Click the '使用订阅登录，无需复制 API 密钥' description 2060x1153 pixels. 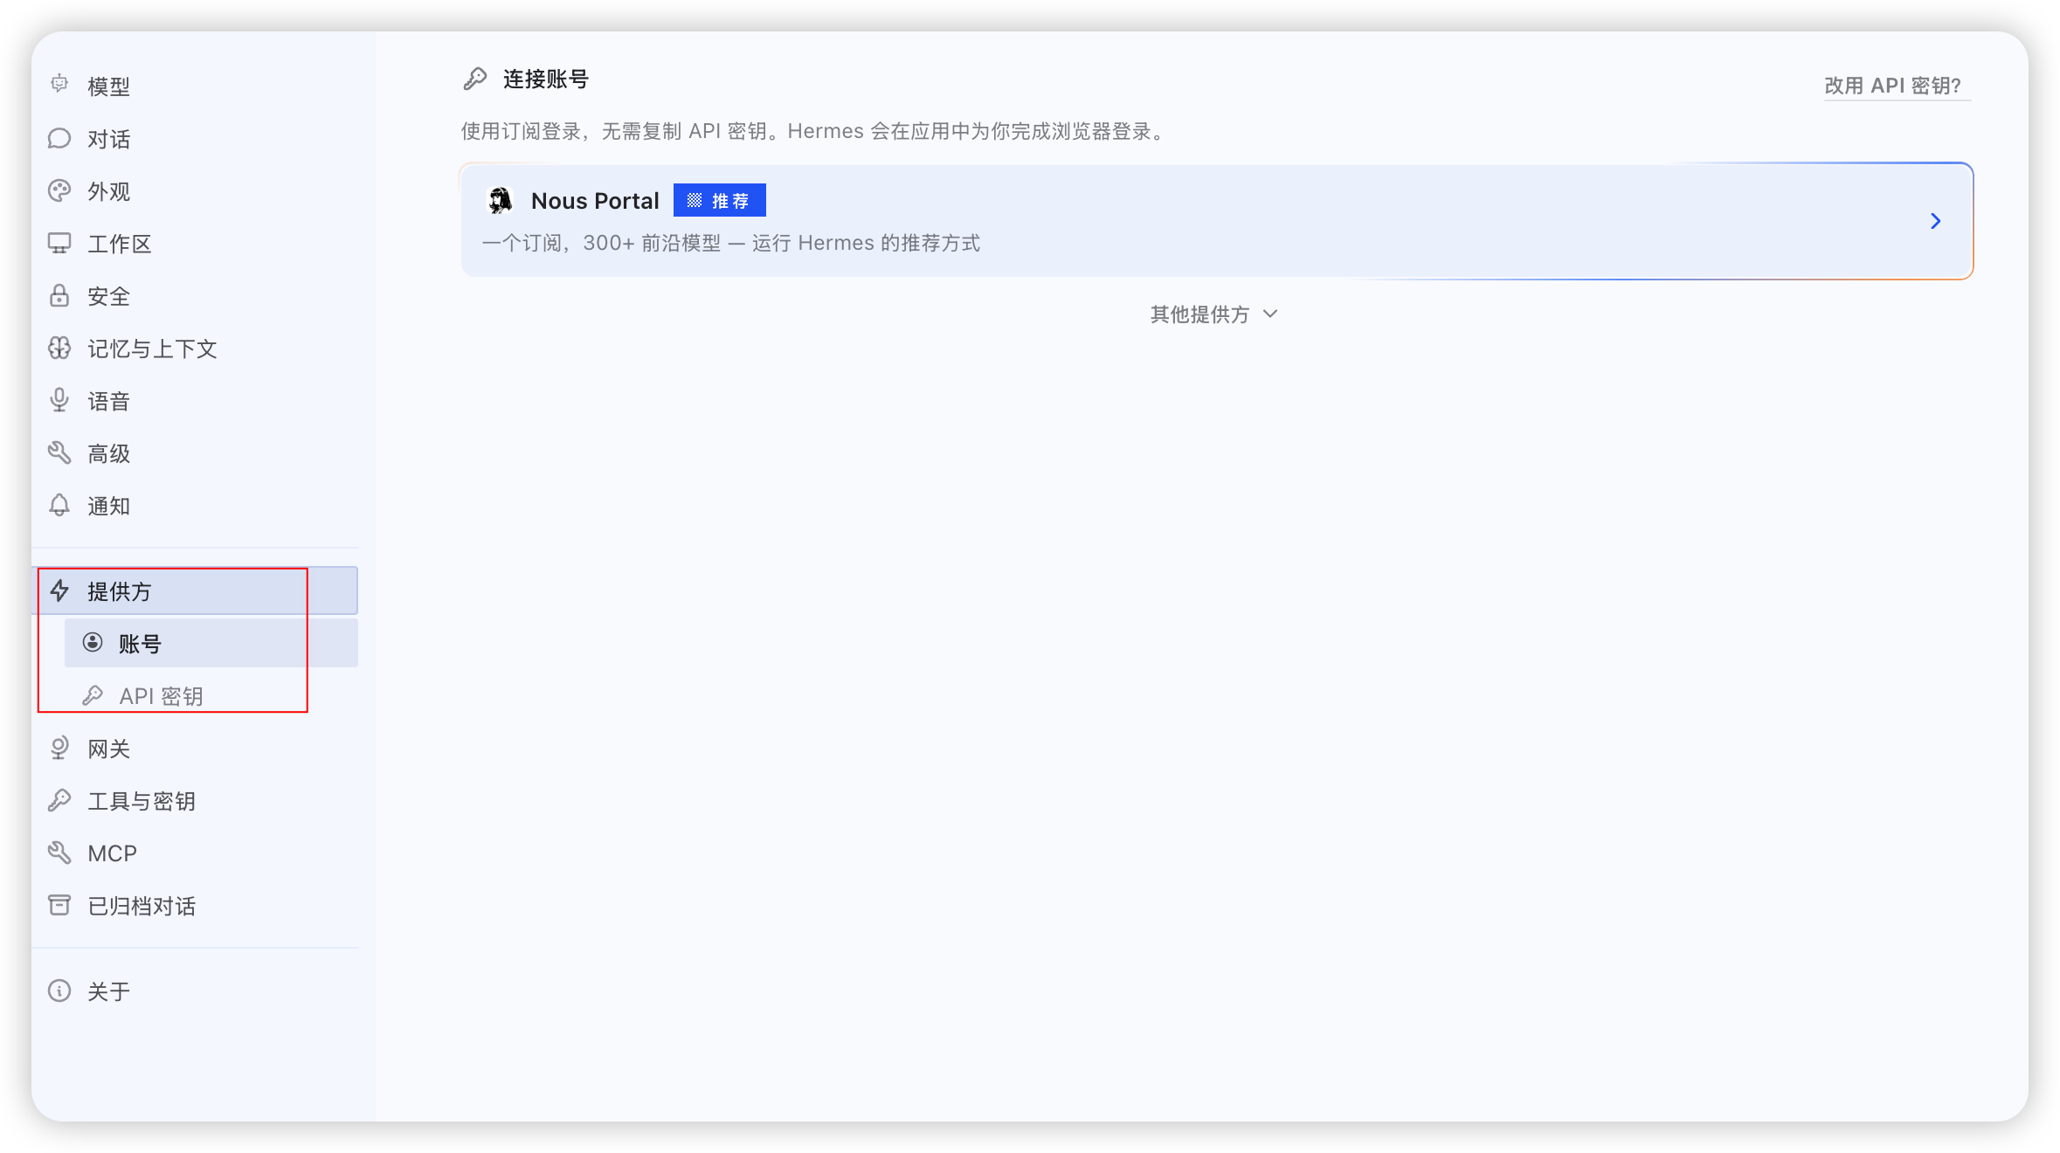point(814,131)
